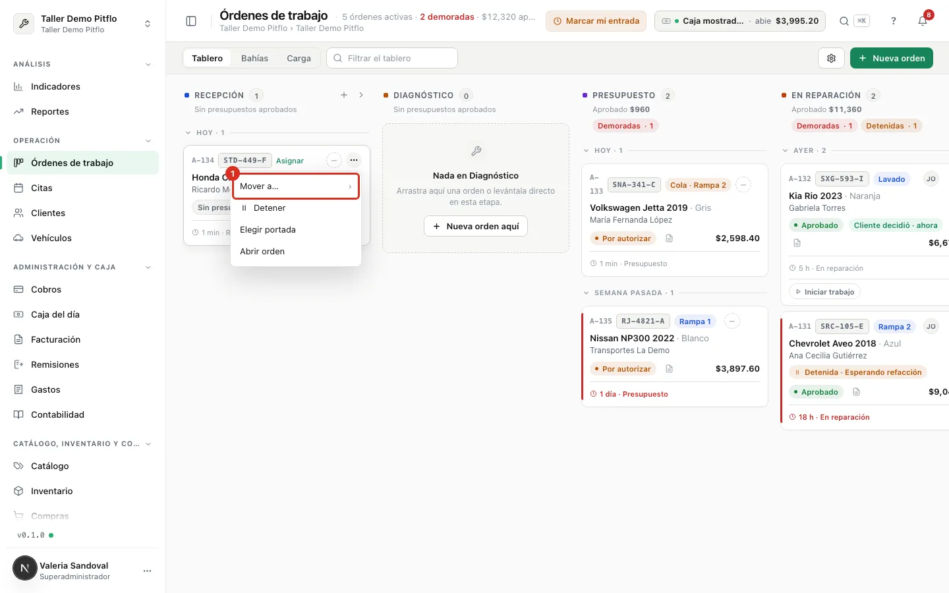Open Caja del día in the sidebar
This screenshot has height=593, width=949.
tap(82, 314)
